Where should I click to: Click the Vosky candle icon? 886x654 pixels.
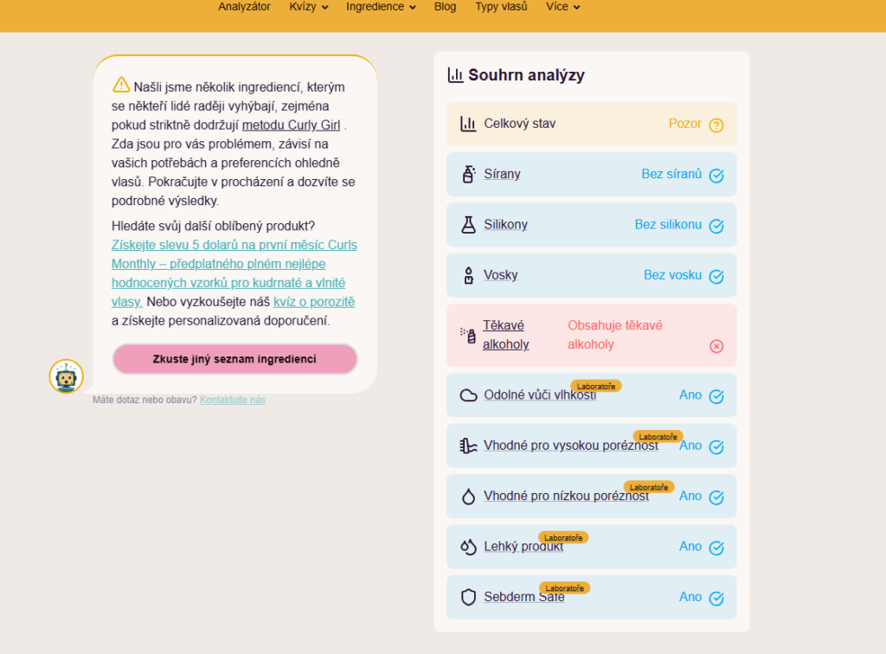(x=468, y=276)
